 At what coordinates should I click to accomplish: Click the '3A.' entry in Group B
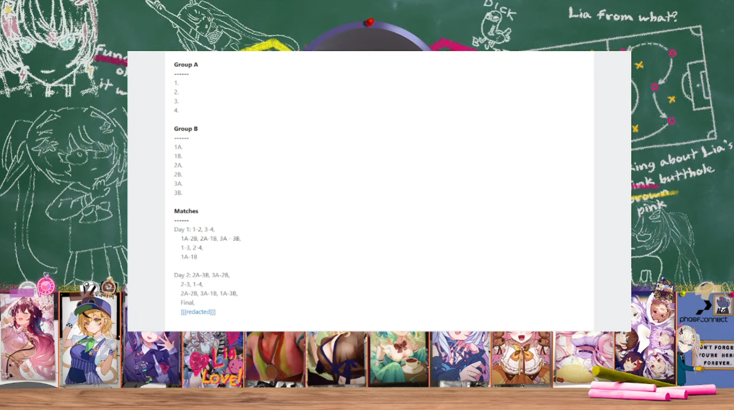click(178, 184)
